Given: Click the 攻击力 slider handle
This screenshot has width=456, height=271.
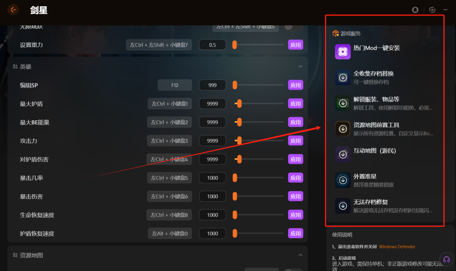Looking at the screenshot, I should click(x=239, y=141).
